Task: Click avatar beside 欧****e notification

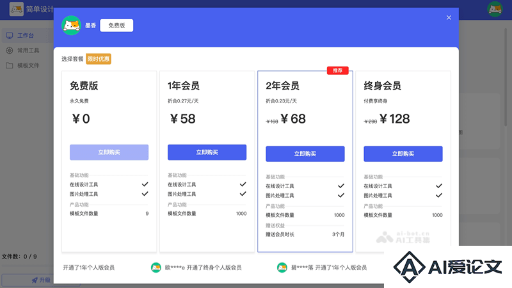Action: pos(156,268)
